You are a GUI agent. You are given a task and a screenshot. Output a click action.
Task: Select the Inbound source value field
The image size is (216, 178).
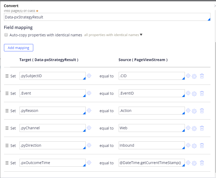click(151, 146)
